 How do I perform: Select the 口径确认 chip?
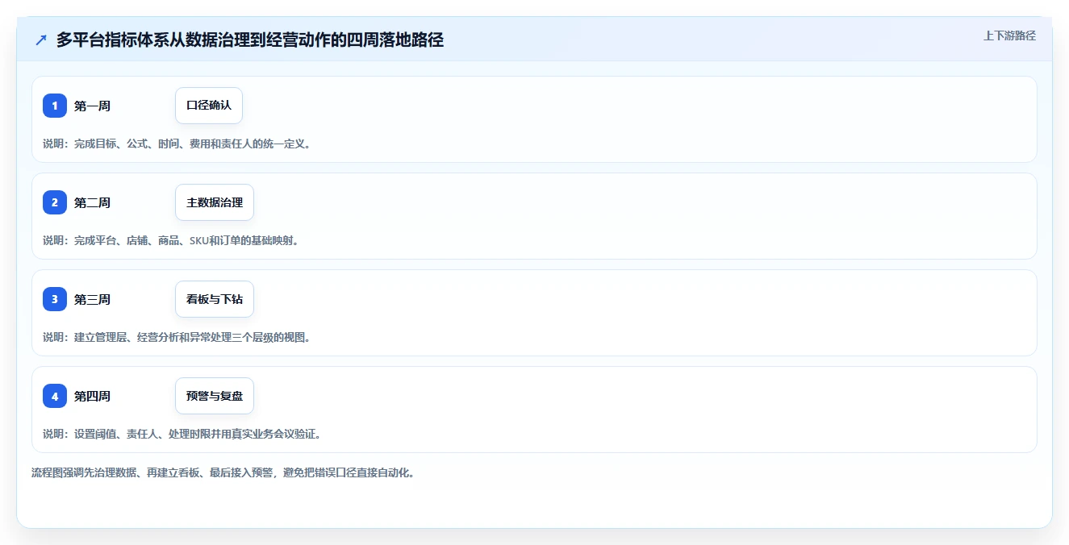(209, 106)
